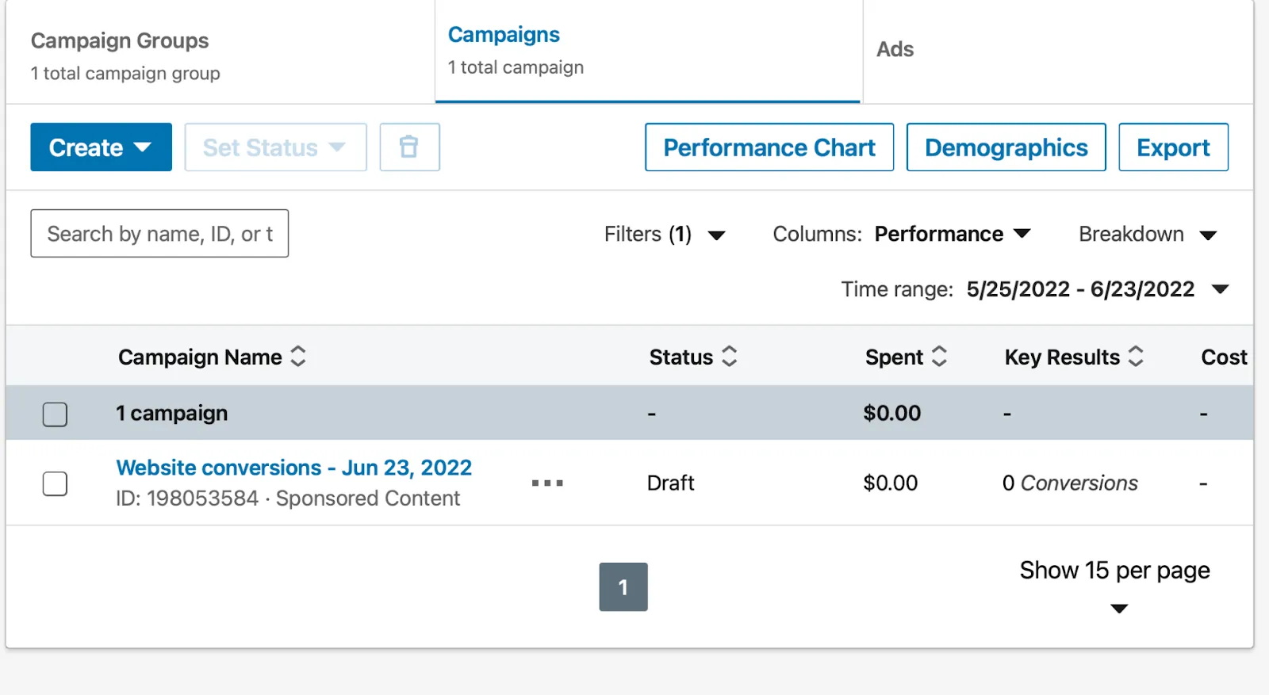The image size is (1269, 695).
Task: Expand the Breakdown dropdown
Action: (x=1147, y=235)
